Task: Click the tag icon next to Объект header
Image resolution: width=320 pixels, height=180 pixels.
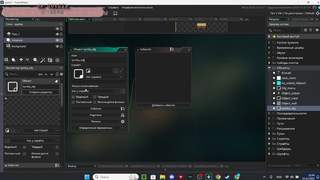Action: click(56, 81)
